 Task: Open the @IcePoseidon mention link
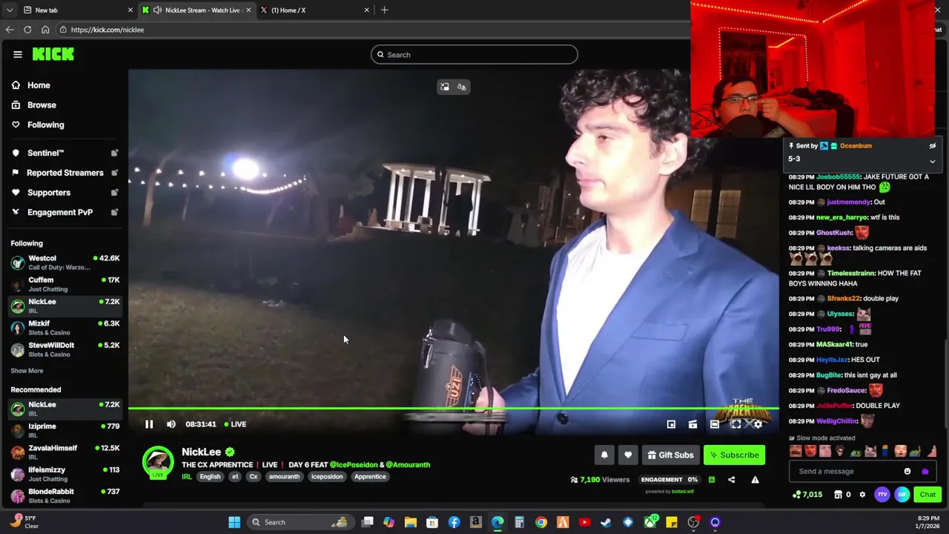pos(354,465)
